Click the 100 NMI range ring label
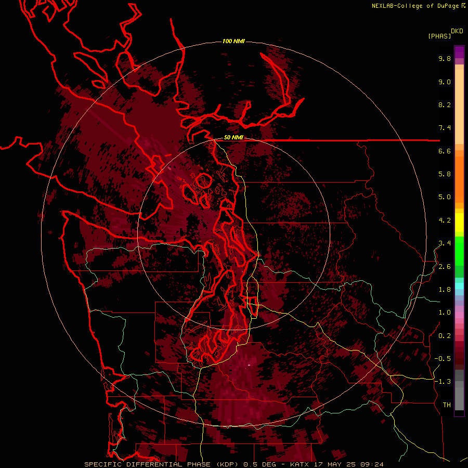468x468 pixels. point(233,41)
